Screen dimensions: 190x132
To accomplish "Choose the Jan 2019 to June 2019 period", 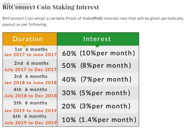I will [x=30, y=111].
